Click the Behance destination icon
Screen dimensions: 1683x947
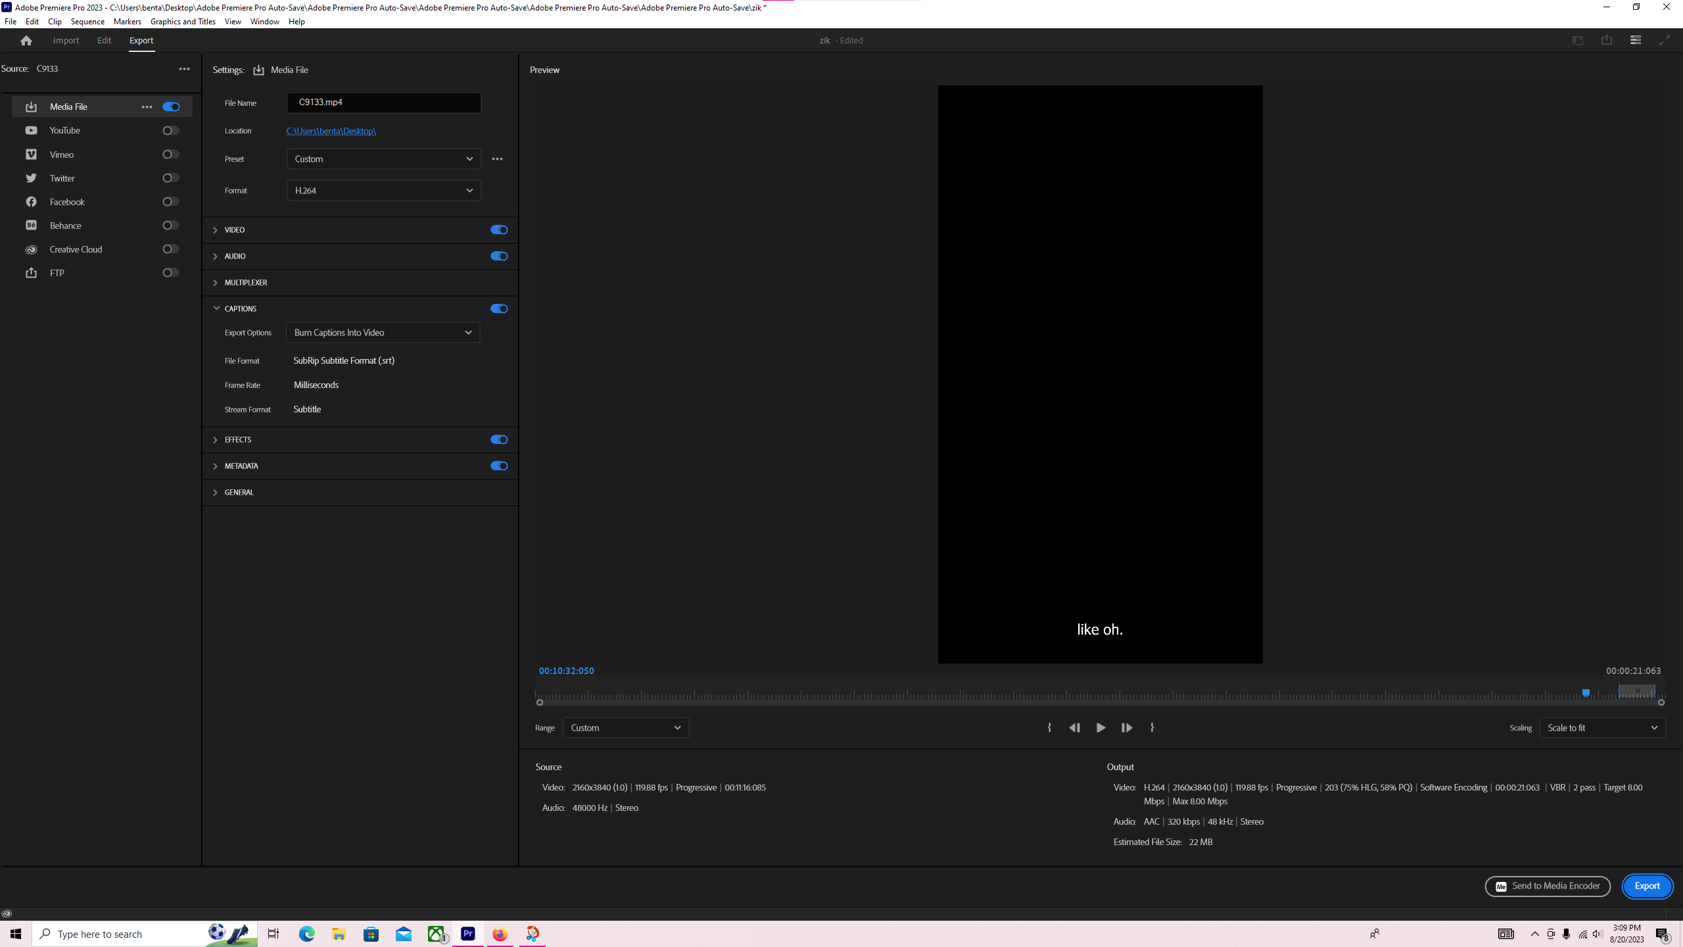(x=31, y=225)
